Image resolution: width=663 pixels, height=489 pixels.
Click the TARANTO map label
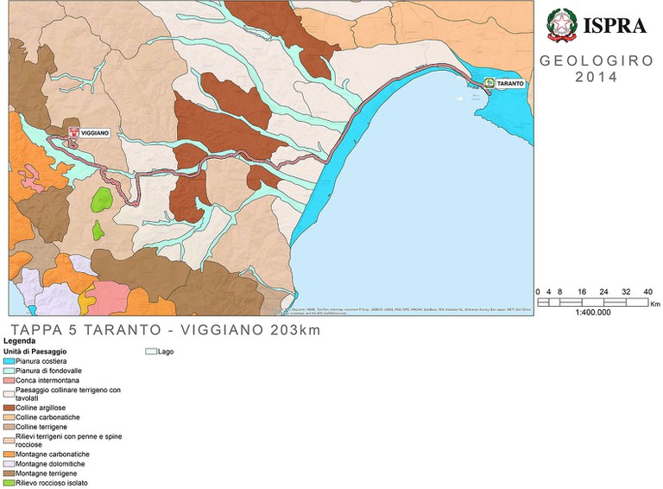(509, 83)
